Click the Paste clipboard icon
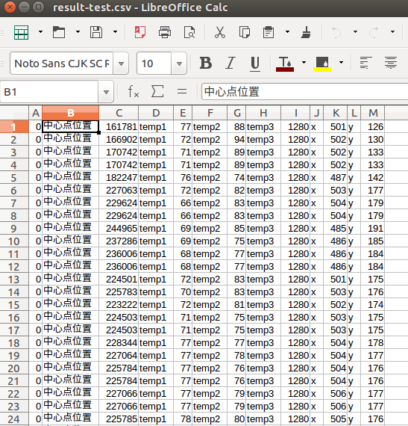Screen dimensions: 408x426 269,32
